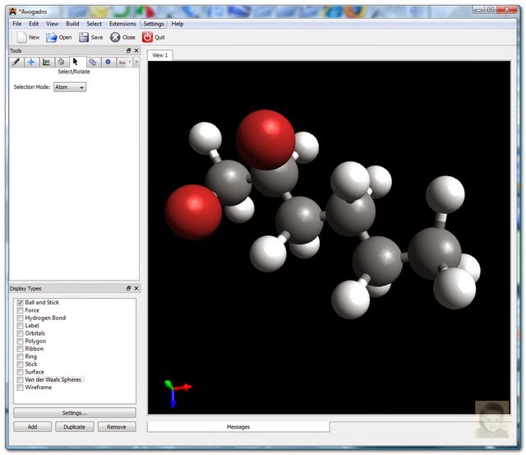The width and height of the screenshot is (526, 455).
Task: Open the View menu
Action: coord(52,24)
